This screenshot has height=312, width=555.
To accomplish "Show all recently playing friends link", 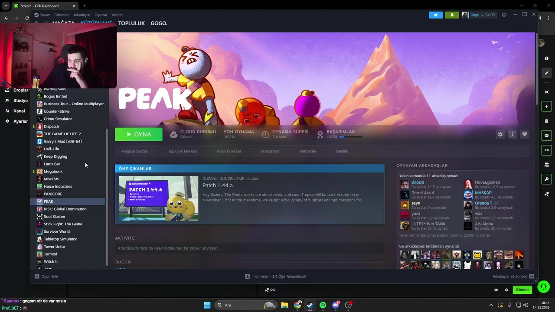I will click(x=444, y=235).
